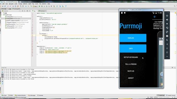Tap the blue back arrow in Purrmoji
Screen dimensions: 177x99
155,17
